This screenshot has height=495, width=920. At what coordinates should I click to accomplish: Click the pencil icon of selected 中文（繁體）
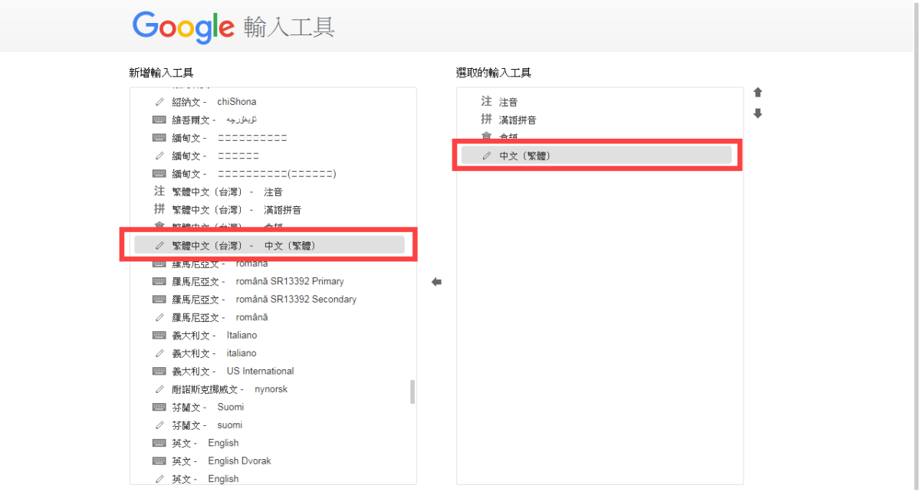point(486,156)
